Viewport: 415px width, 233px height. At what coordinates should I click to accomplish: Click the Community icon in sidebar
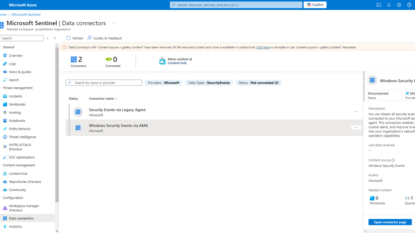pyautogui.click(x=5, y=190)
